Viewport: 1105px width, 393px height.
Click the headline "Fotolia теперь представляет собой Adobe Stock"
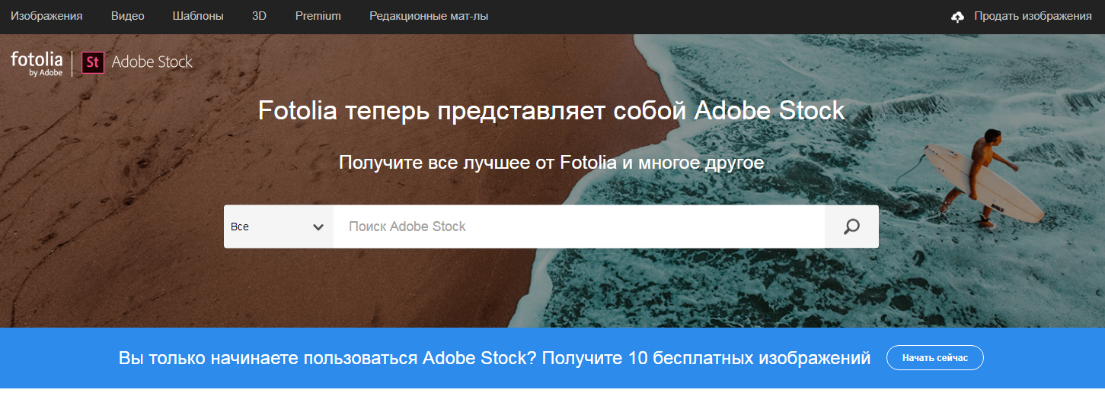click(x=551, y=110)
